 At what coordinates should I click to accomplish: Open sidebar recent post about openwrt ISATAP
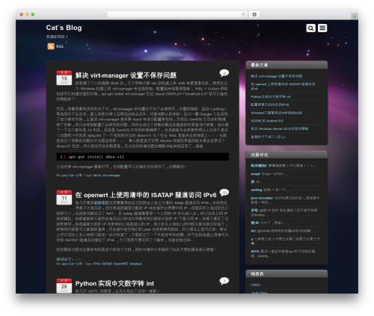(x=283, y=86)
